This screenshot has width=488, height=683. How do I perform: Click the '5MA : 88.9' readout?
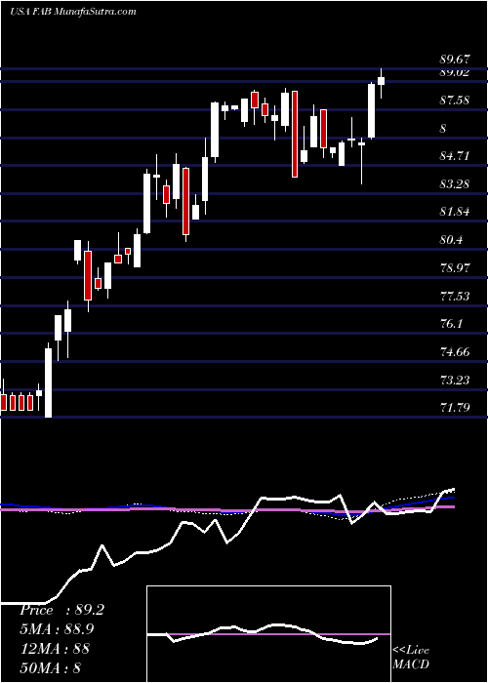click(x=57, y=629)
